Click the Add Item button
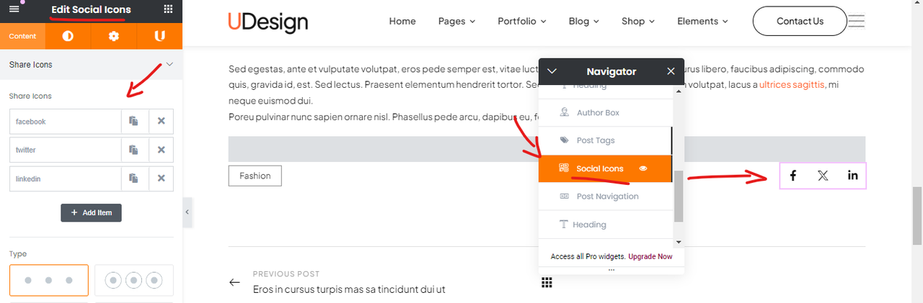Image resolution: width=923 pixels, height=303 pixels. 91,213
